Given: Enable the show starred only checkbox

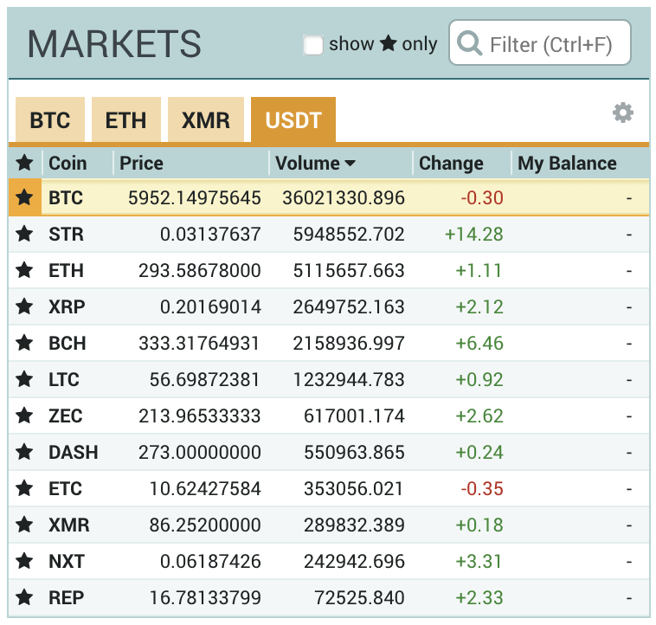Looking at the screenshot, I should pyautogui.click(x=313, y=45).
